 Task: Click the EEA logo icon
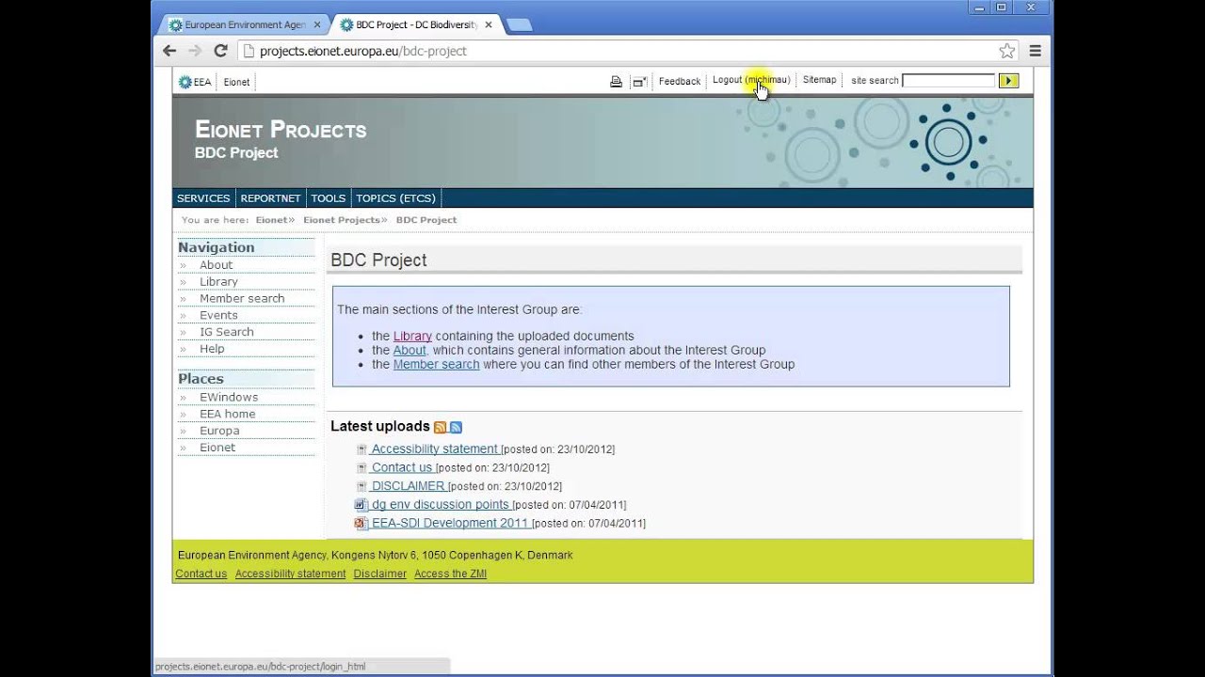click(x=185, y=82)
